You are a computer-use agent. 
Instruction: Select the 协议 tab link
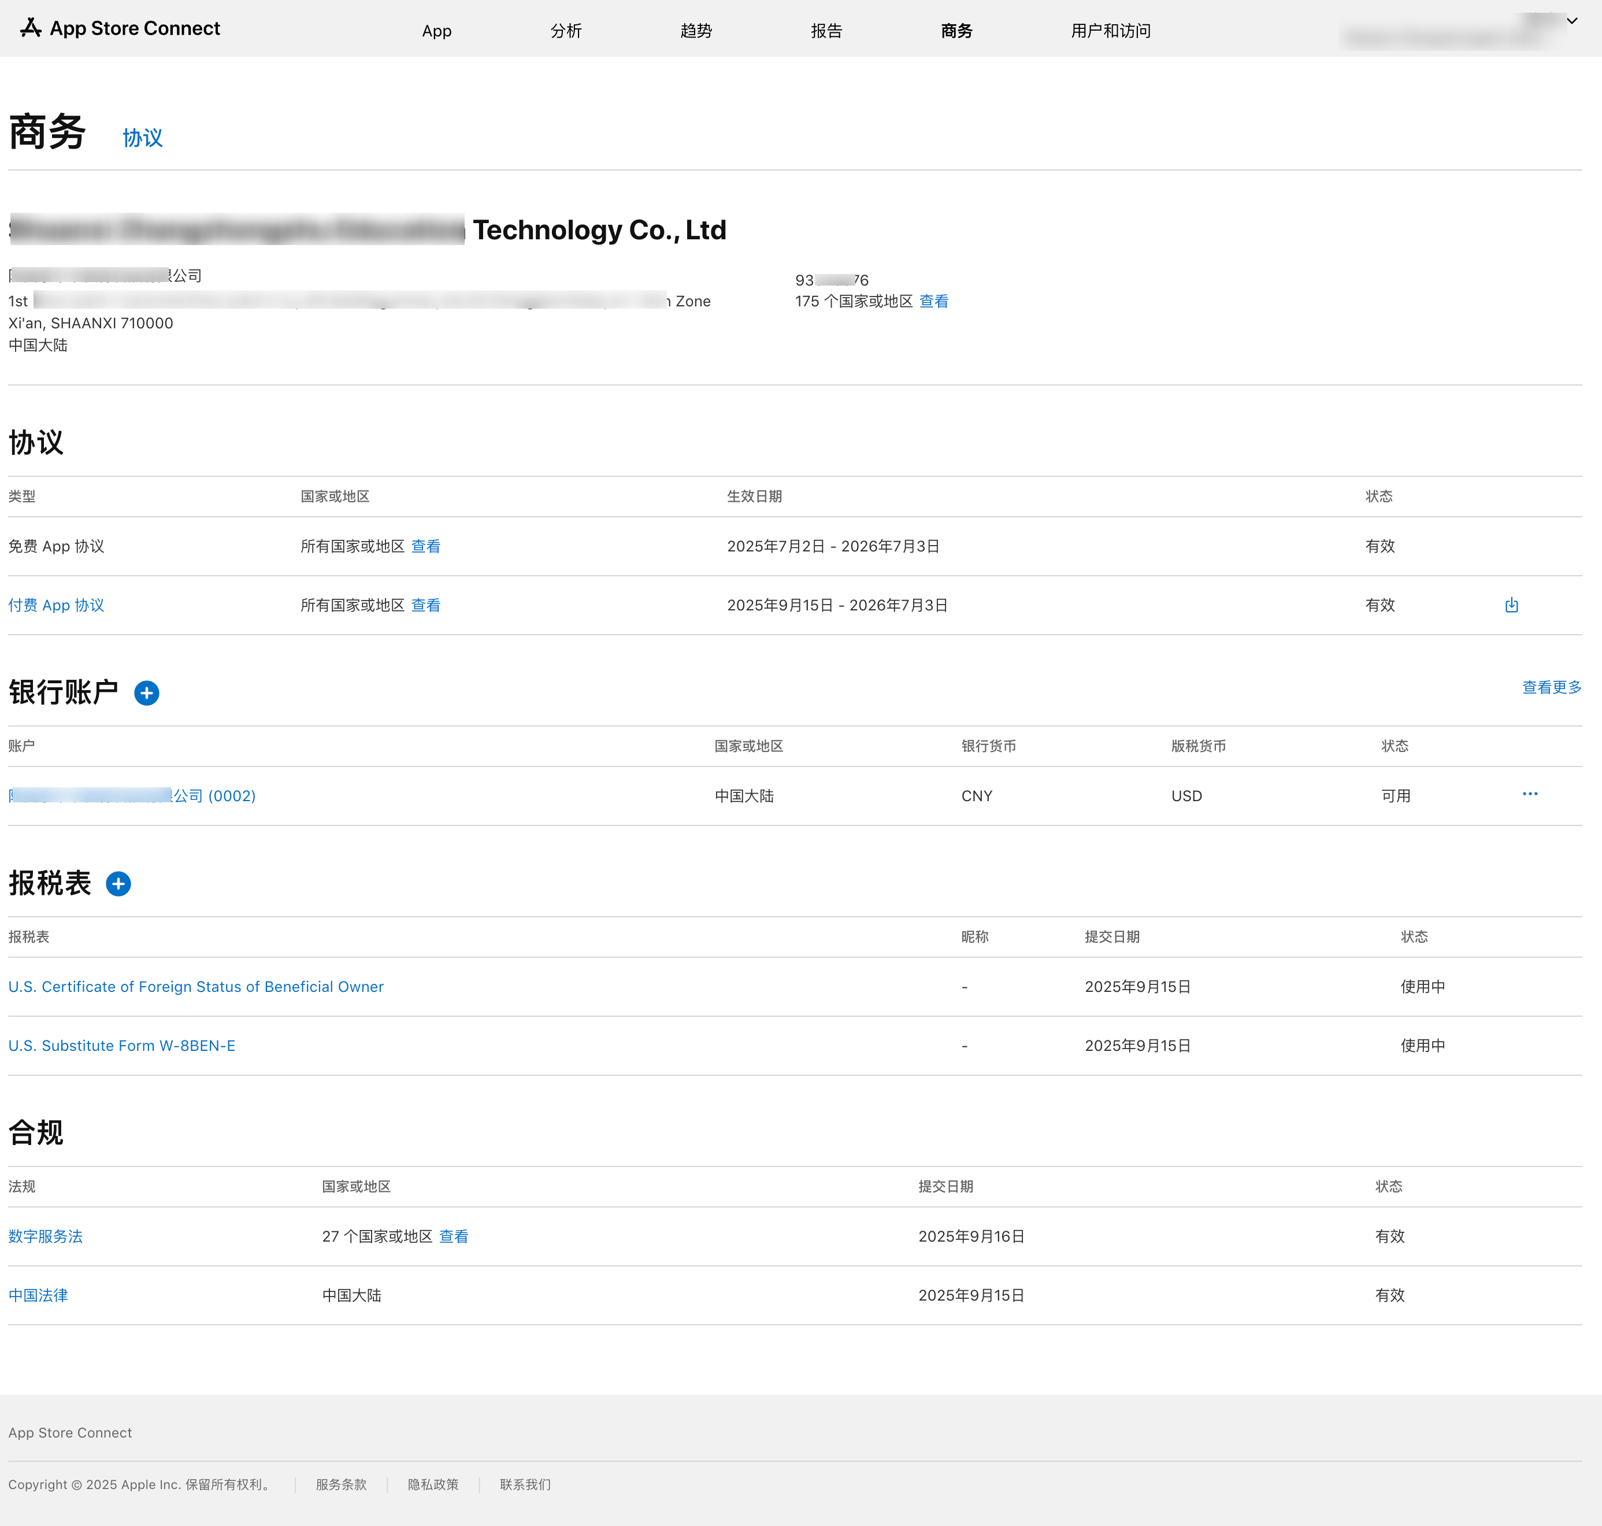(x=142, y=138)
